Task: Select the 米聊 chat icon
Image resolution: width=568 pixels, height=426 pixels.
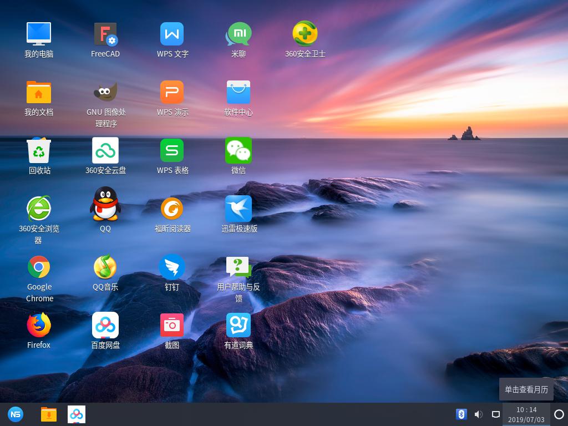Action: coord(239,34)
